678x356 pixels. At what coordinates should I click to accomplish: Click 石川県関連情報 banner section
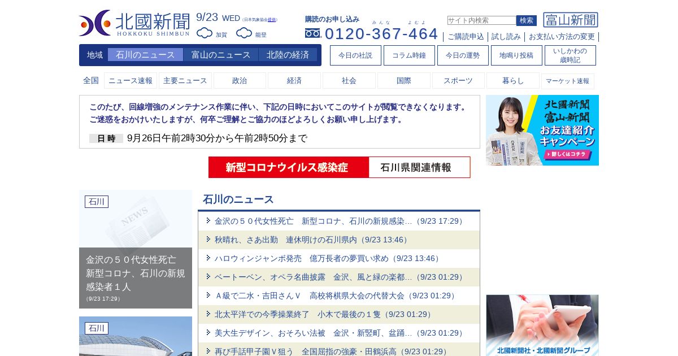pos(419,167)
